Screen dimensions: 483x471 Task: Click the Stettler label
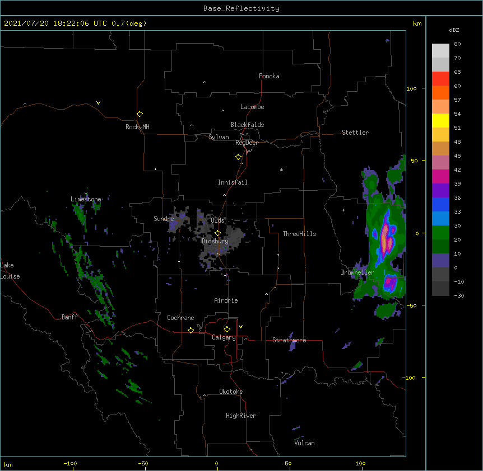[355, 133]
